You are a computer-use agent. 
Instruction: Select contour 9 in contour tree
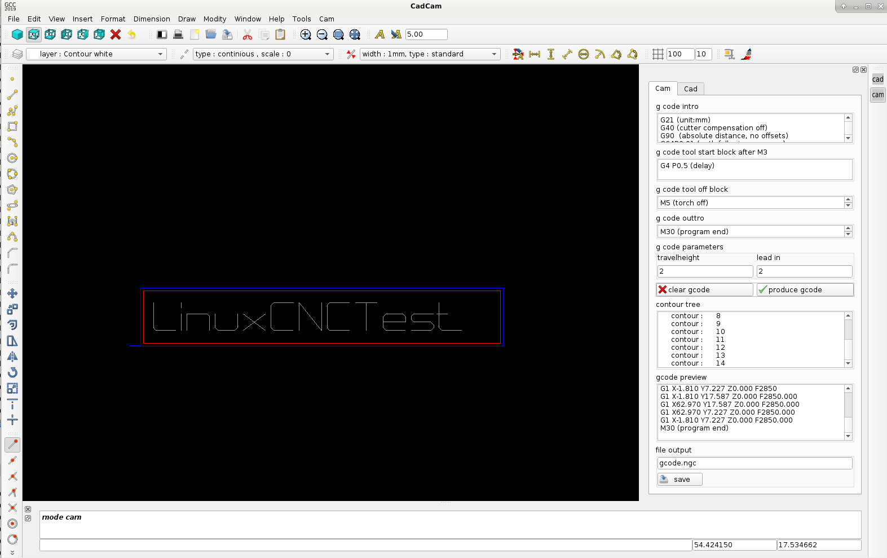coord(695,324)
